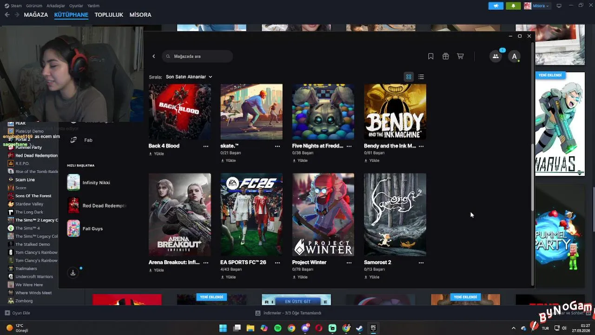595x335 pixels.
Task: Open the Epic account avatar 'A'
Action: 514,56
